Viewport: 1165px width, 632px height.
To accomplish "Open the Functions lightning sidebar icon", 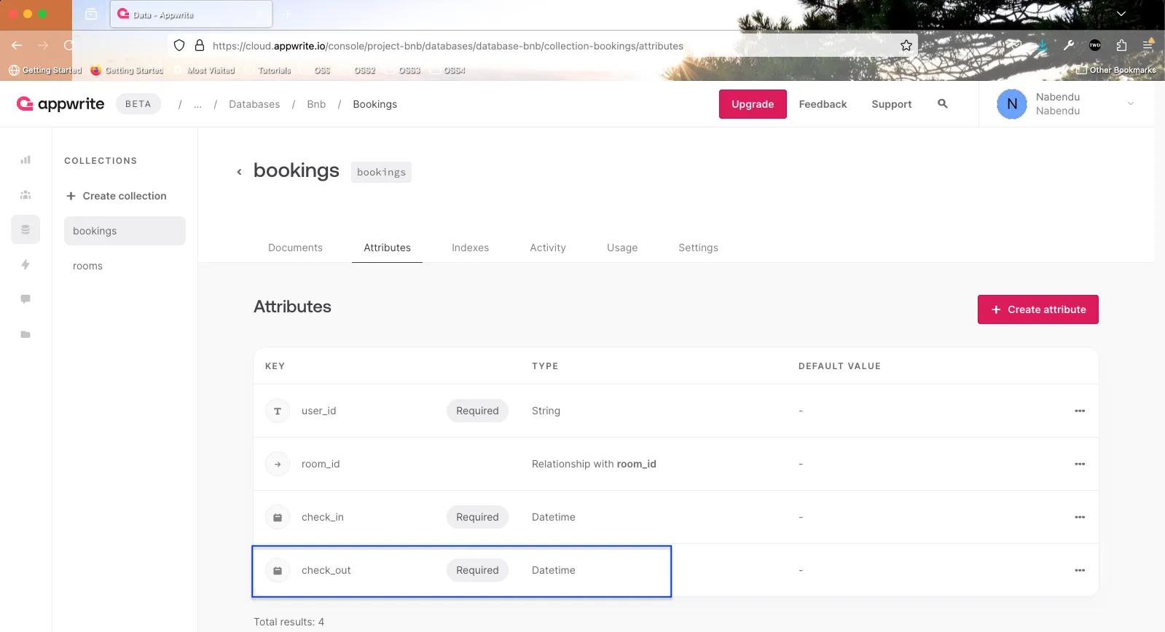I will pyautogui.click(x=26, y=264).
